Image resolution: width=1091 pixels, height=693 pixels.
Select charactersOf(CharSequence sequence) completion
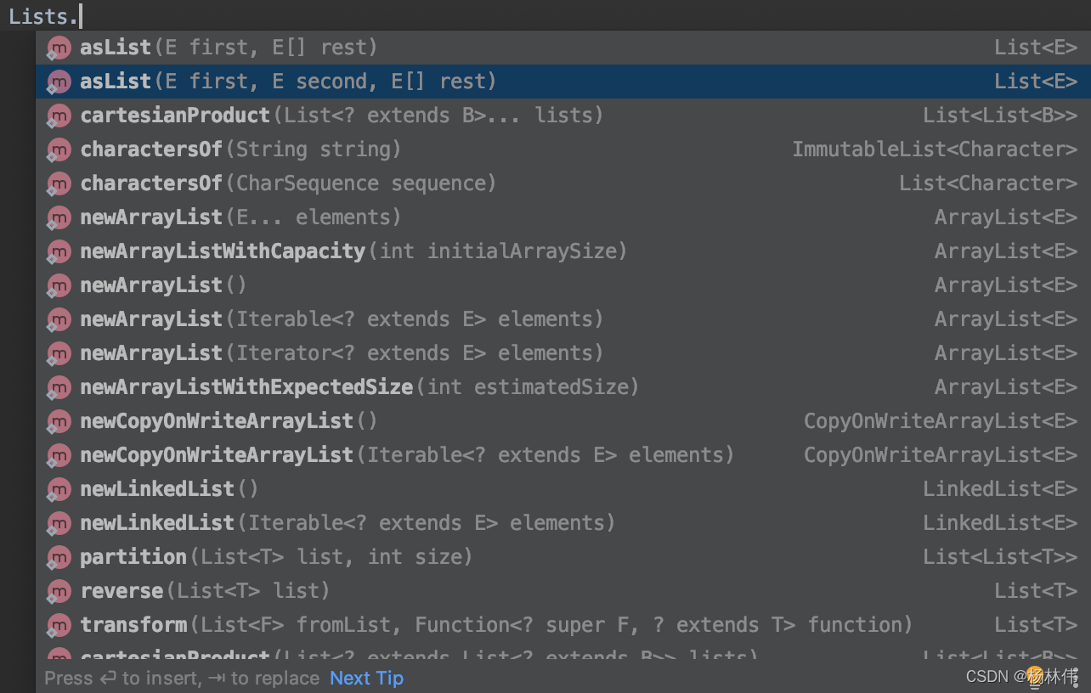[x=563, y=183]
